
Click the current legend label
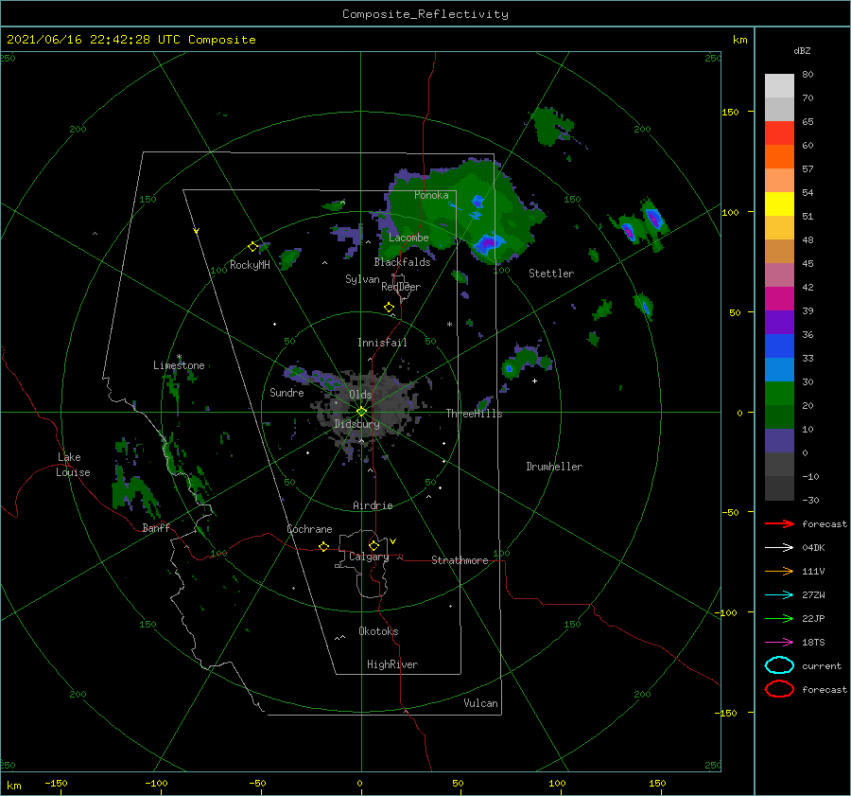822,665
